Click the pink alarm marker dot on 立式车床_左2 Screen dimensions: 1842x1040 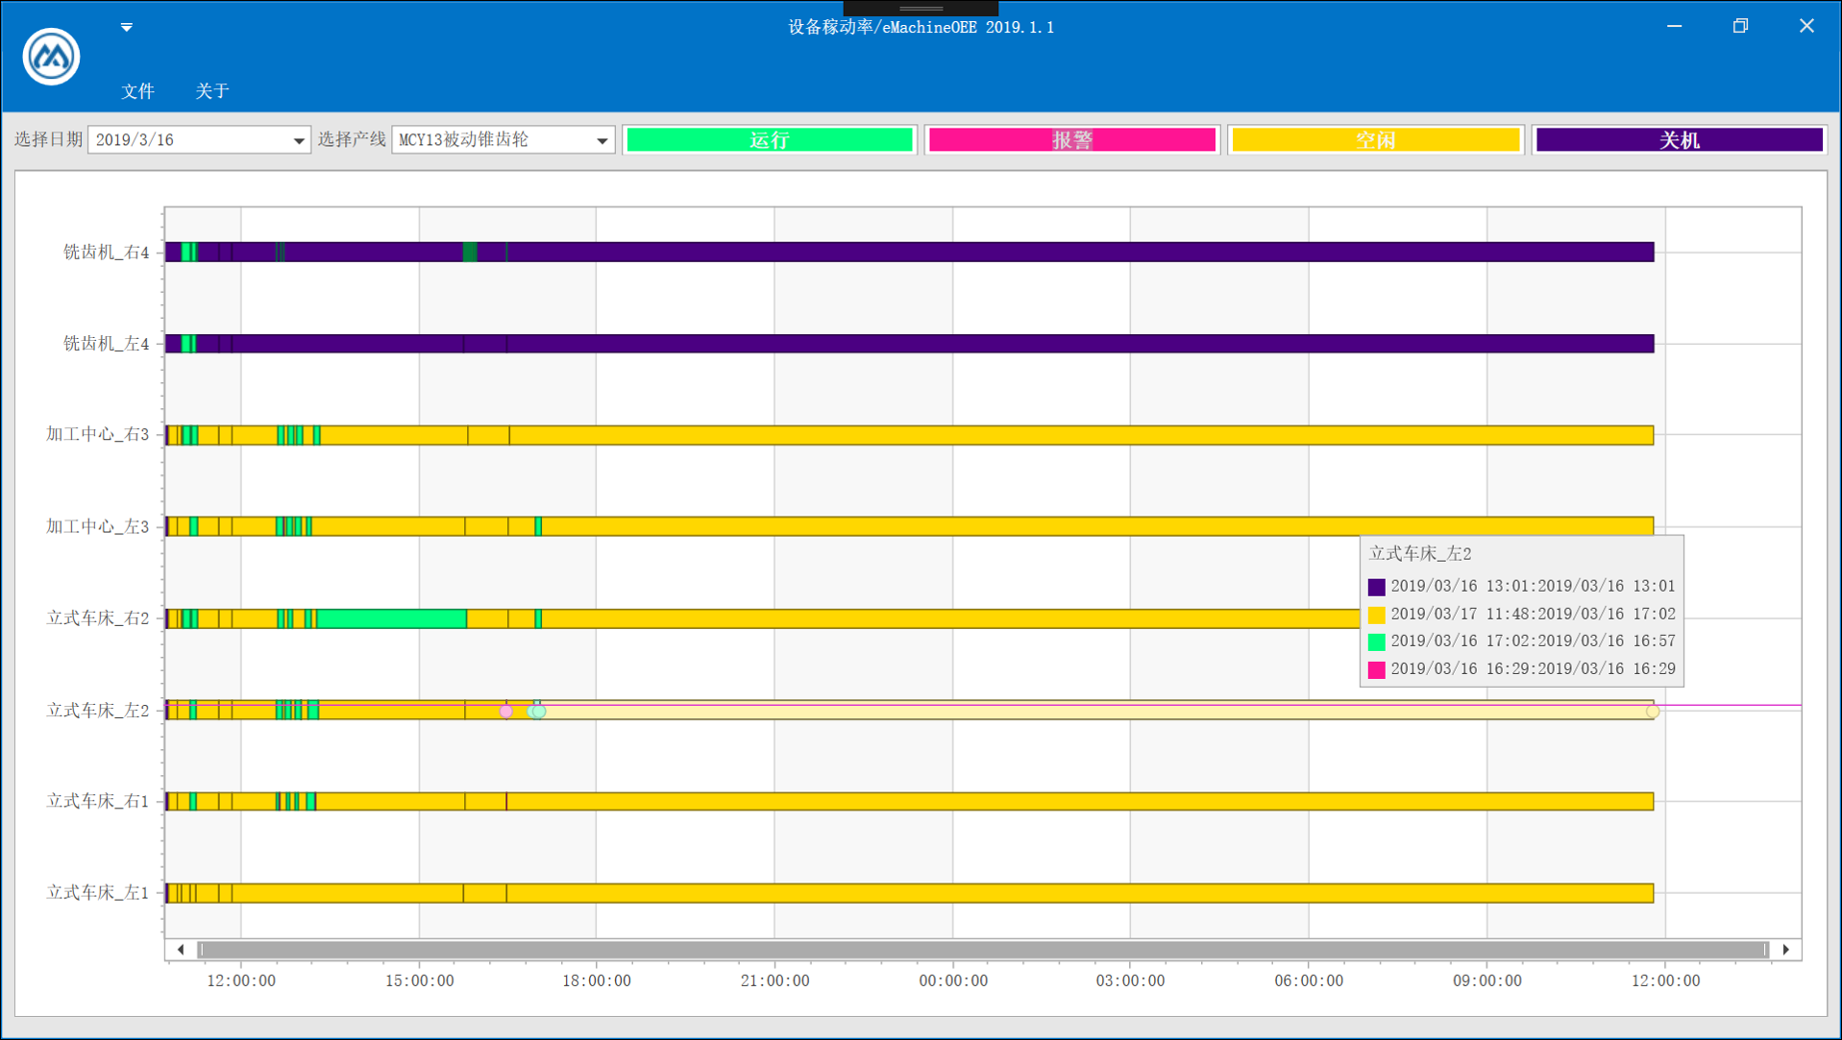coord(506,712)
